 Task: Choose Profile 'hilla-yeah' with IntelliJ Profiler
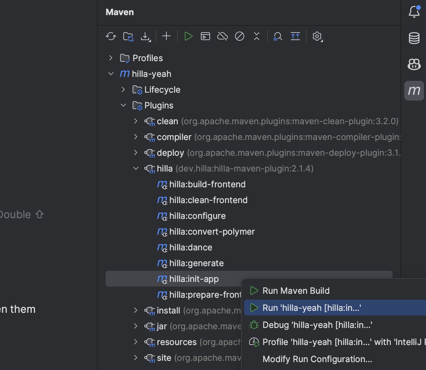tap(335, 342)
